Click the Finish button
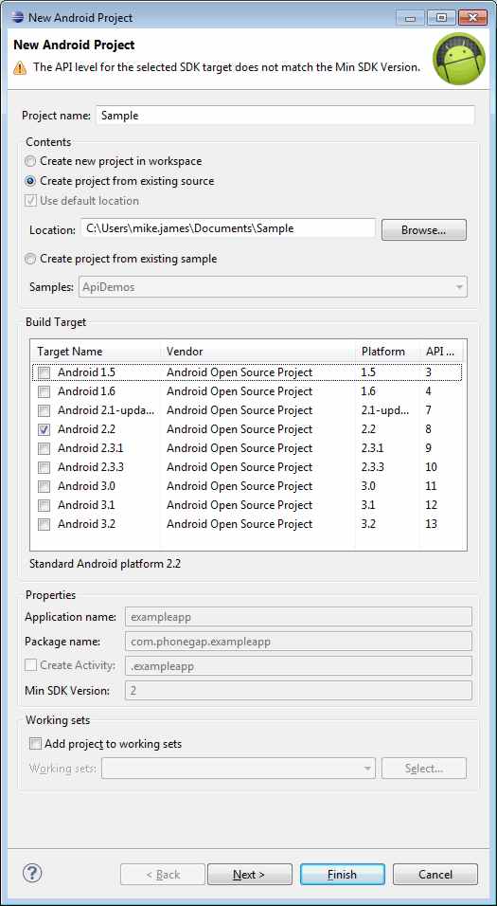 [343, 874]
